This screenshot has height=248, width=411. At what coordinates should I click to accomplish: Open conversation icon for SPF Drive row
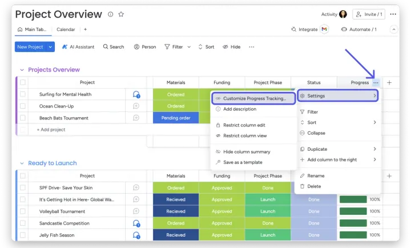click(136, 187)
